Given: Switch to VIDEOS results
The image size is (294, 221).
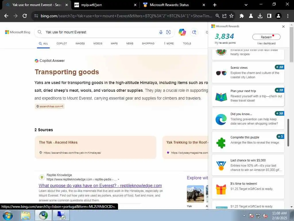Looking at the screenshot, I should click(x=98, y=43).
